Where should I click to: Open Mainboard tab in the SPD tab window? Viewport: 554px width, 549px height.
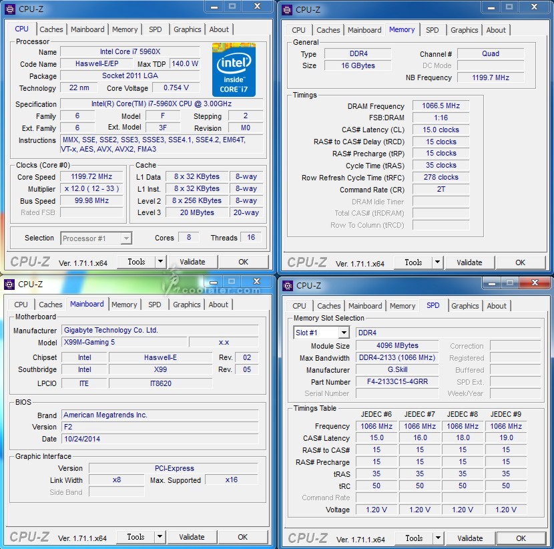point(365,306)
